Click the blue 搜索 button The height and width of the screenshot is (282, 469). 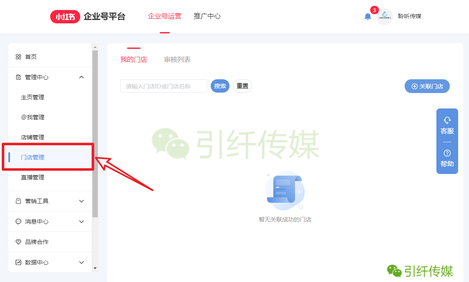coord(220,86)
